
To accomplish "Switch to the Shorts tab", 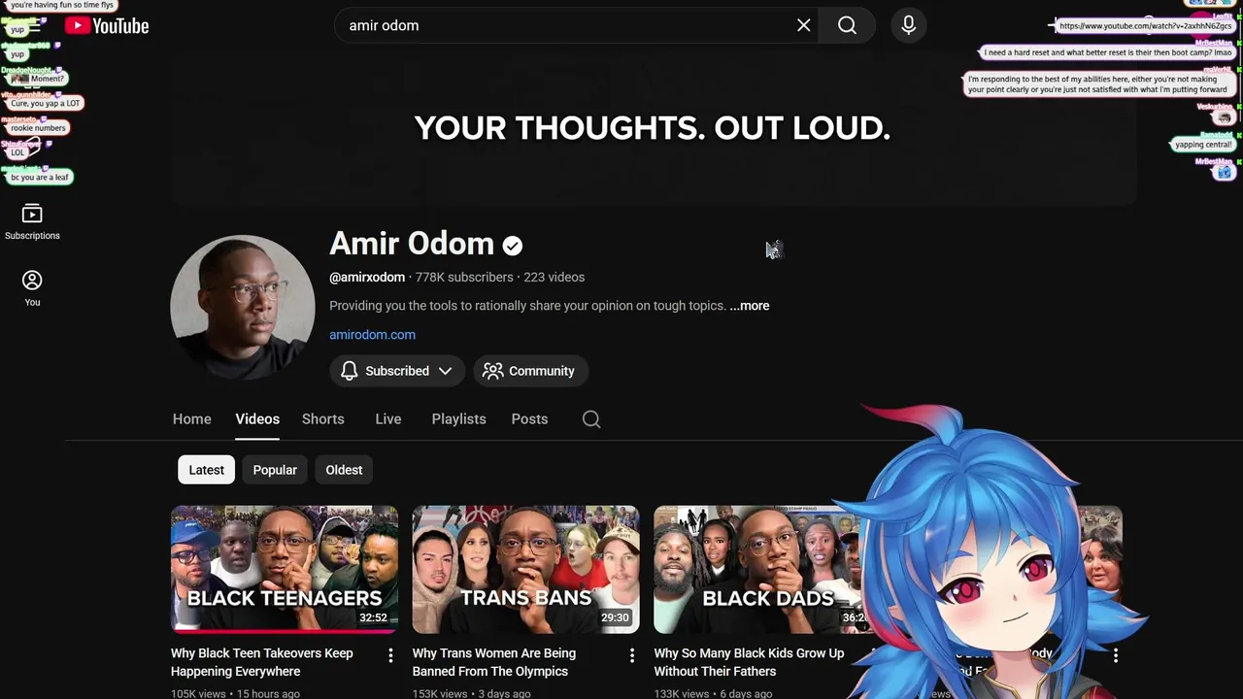I will click(323, 419).
